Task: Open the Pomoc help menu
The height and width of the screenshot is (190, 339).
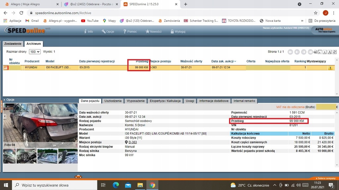Action: point(130,32)
